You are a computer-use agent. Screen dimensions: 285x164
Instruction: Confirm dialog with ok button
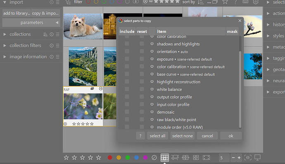(x=231, y=136)
